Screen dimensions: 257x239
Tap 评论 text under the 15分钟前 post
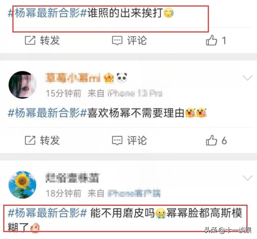tap(137, 140)
